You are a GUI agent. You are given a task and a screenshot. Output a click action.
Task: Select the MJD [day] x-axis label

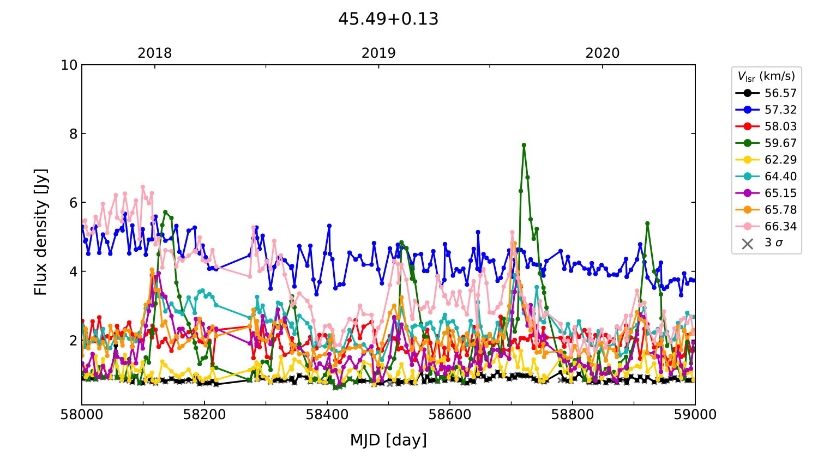coord(388,440)
